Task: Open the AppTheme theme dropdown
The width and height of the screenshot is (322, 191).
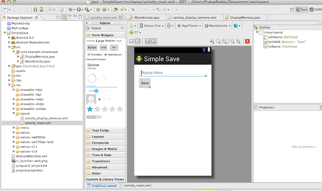Action: tap(189, 26)
